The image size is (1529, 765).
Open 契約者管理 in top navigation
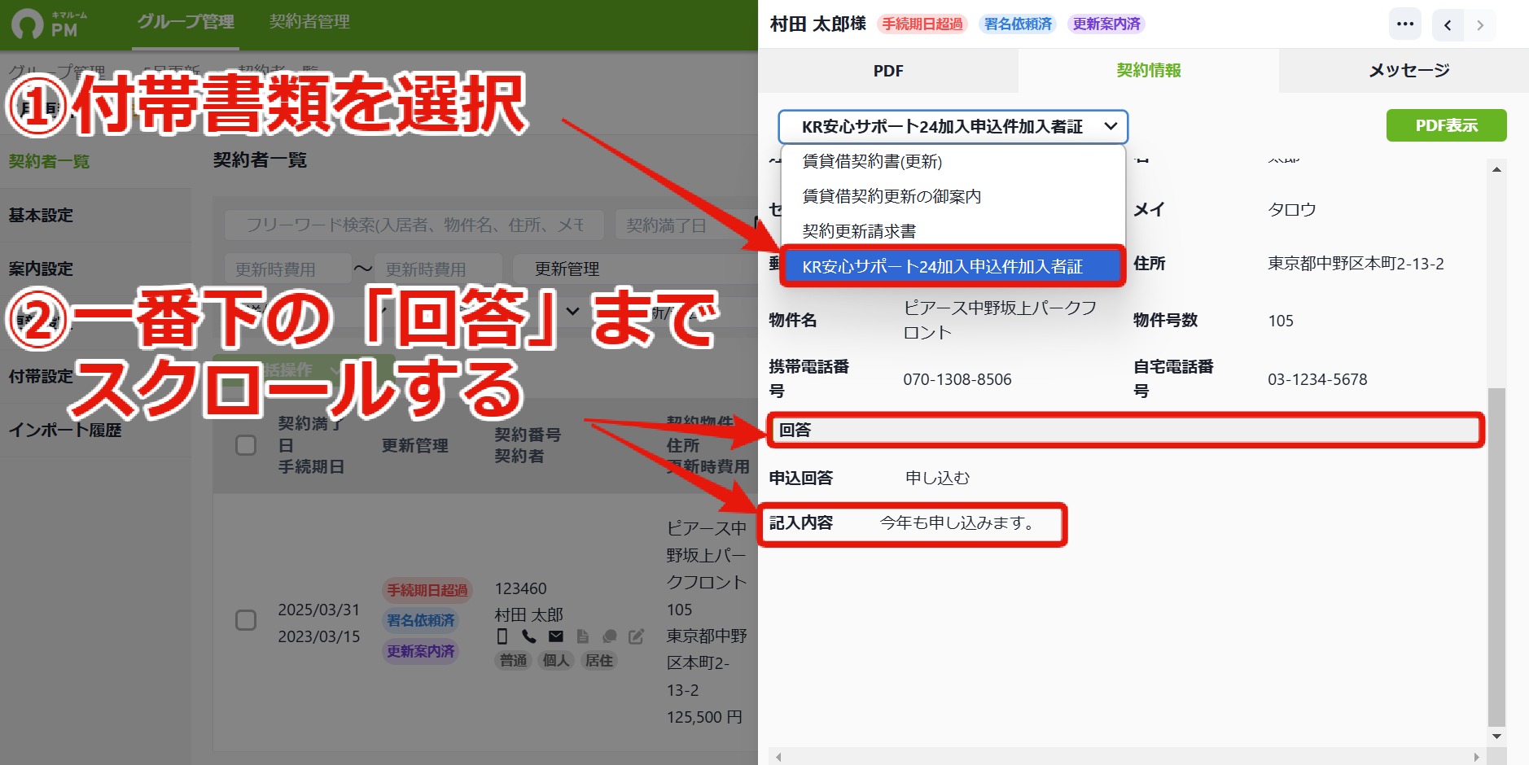point(309,22)
